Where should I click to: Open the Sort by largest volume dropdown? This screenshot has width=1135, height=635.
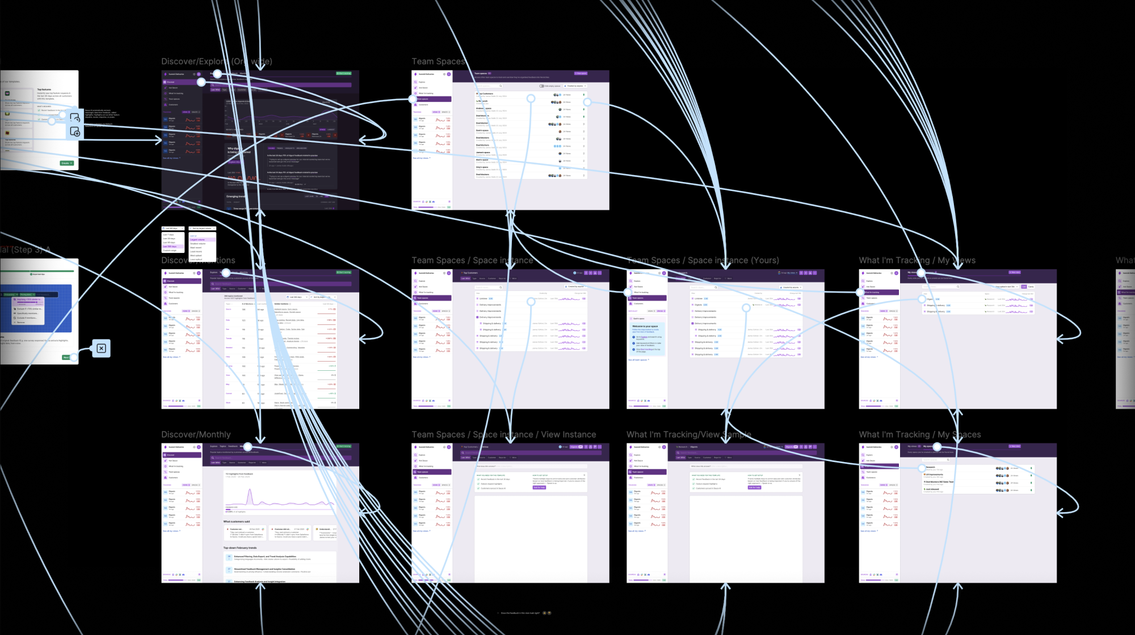point(202,228)
